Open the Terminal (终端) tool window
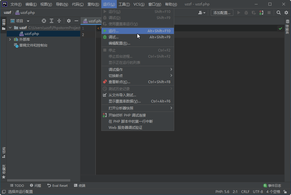Image resolution: width=291 pixels, height=195 pixels. tap(80, 186)
